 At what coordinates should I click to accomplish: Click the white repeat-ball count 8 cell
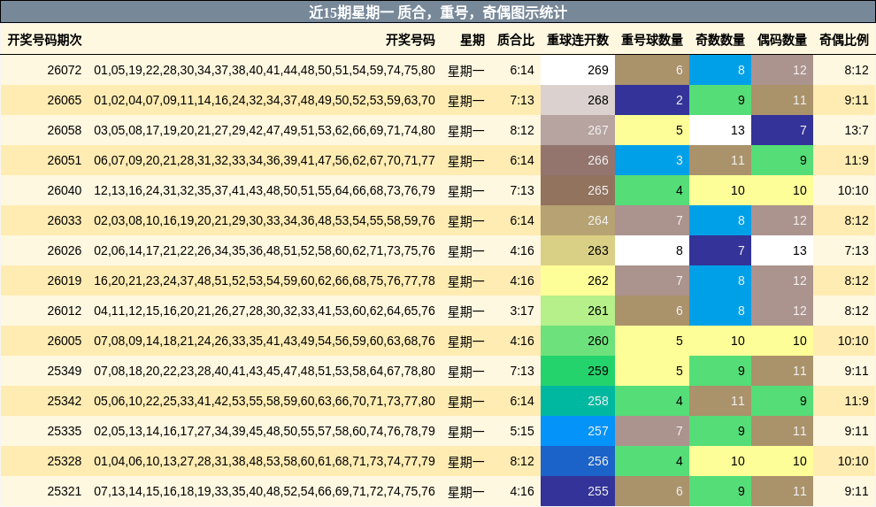coord(652,250)
